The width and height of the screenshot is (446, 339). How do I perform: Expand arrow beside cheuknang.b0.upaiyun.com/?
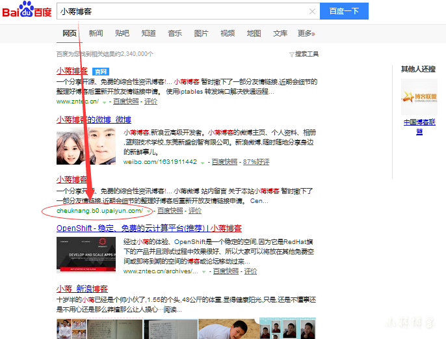(148, 211)
